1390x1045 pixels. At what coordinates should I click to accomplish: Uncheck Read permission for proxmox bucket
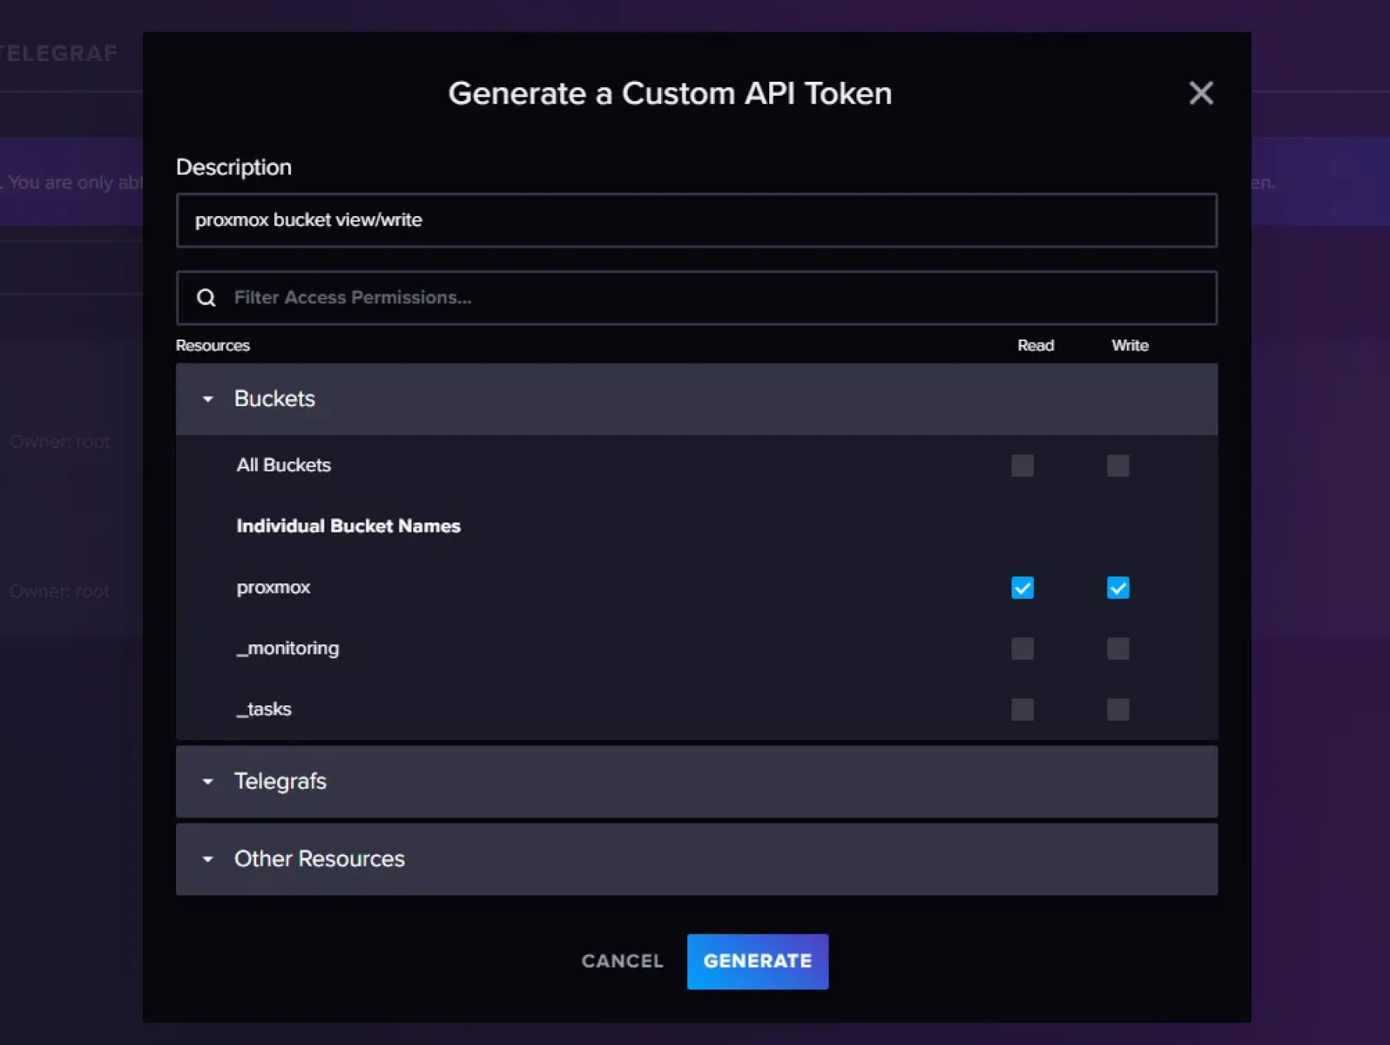pos(1022,588)
